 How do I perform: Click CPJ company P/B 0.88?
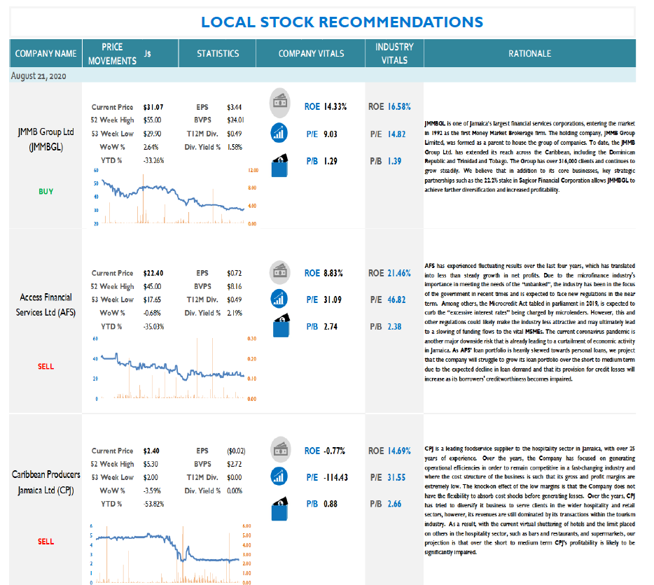(x=331, y=504)
